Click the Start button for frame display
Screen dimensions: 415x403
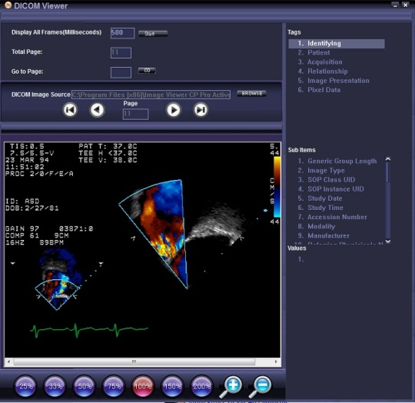click(x=153, y=34)
